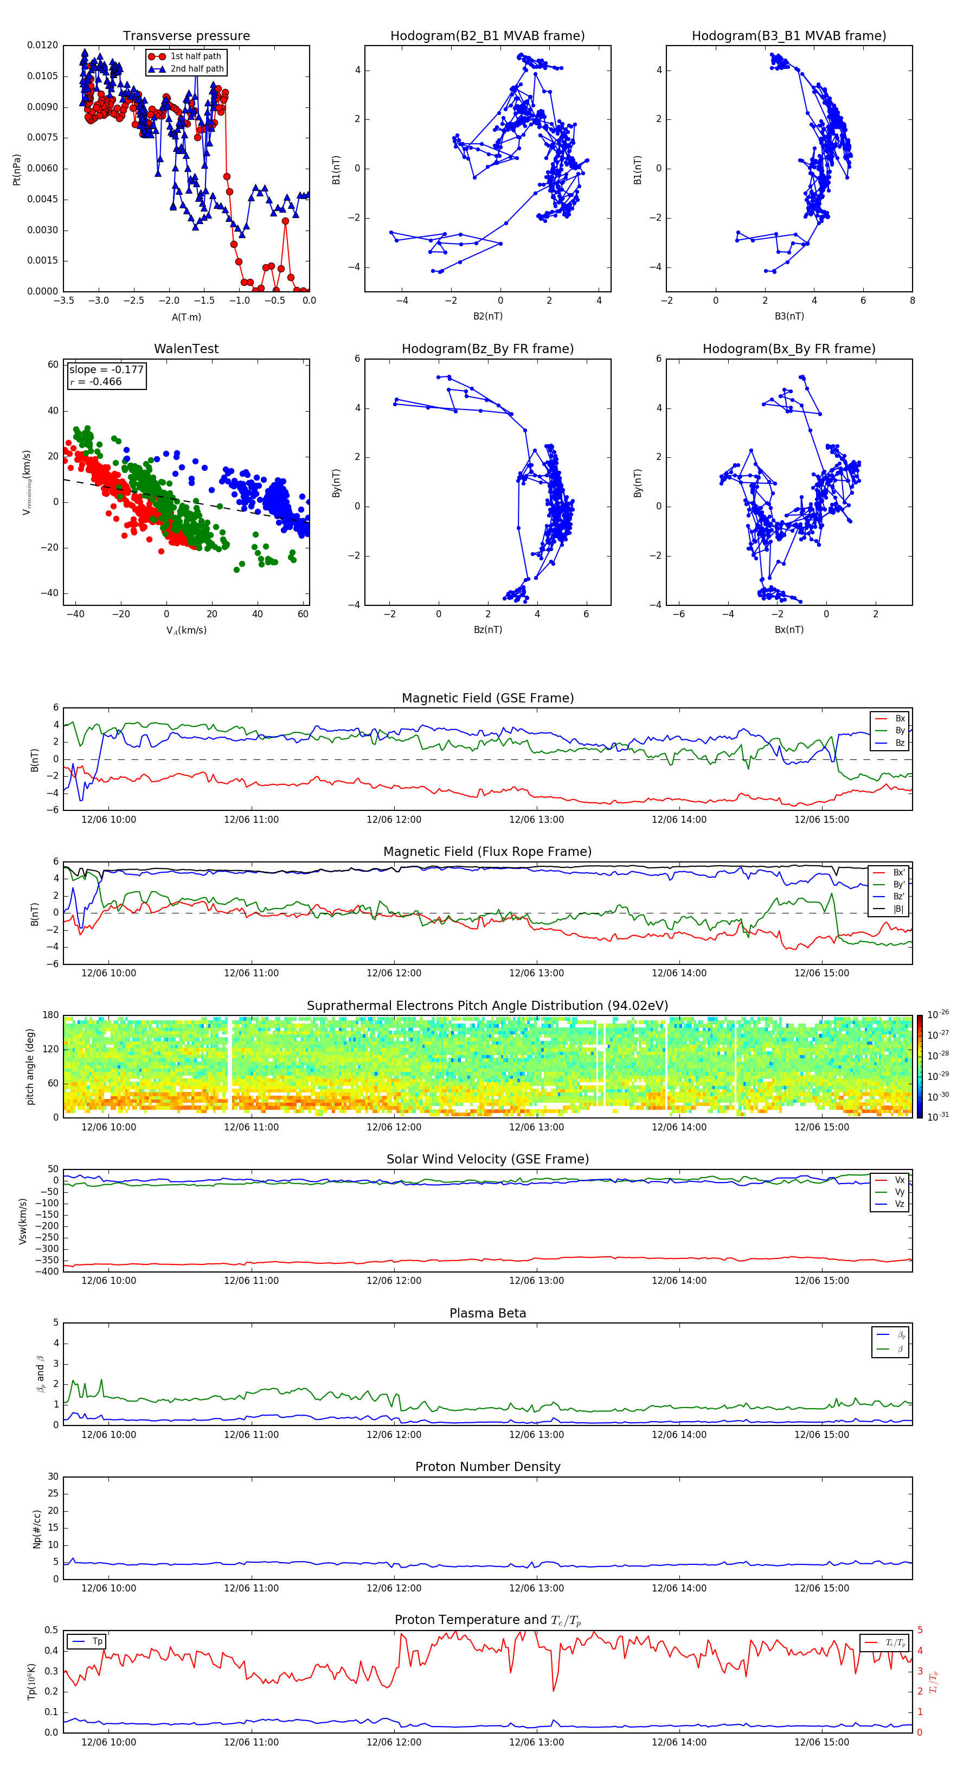Click 'Hodogram(Bz_By FR frame)' title
The height and width of the screenshot is (1790, 976).
point(487,349)
